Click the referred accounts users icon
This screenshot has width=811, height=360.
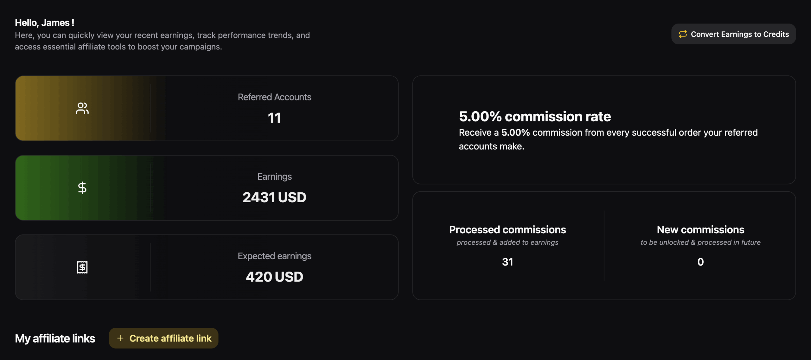click(x=82, y=108)
